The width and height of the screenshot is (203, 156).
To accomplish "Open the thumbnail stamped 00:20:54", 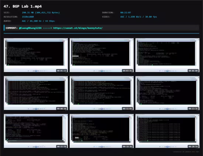I will 167,131.
